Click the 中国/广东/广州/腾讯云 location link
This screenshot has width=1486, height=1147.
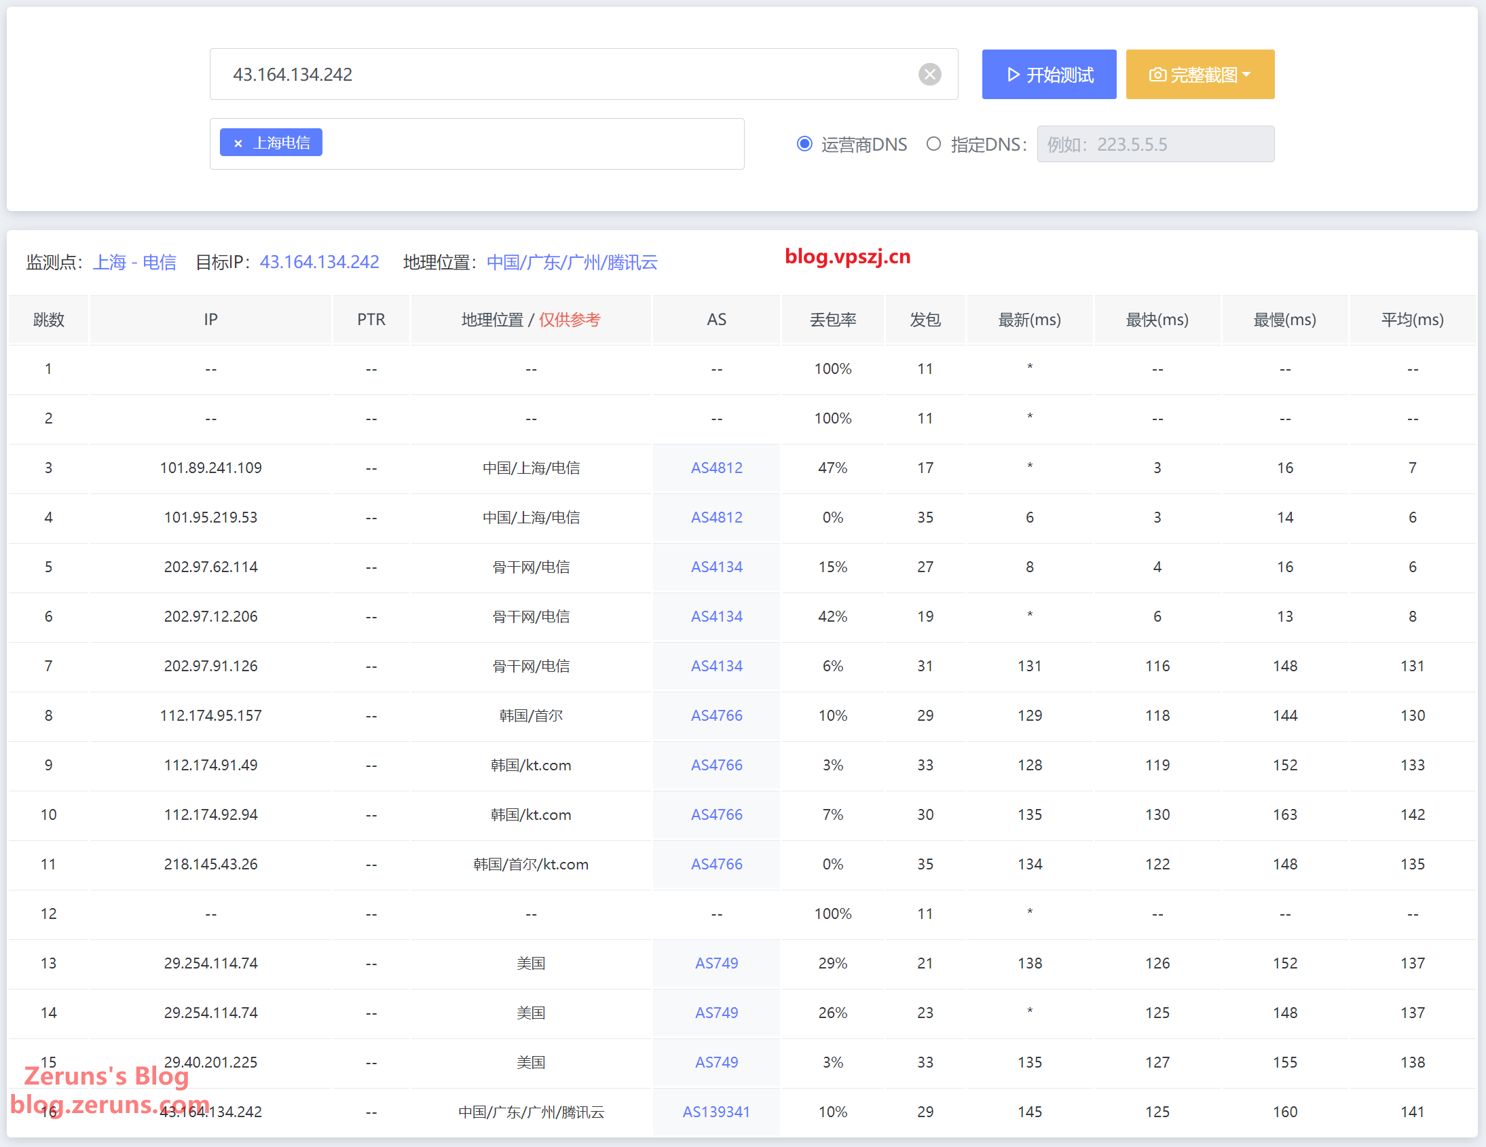[x=572, y=262]
